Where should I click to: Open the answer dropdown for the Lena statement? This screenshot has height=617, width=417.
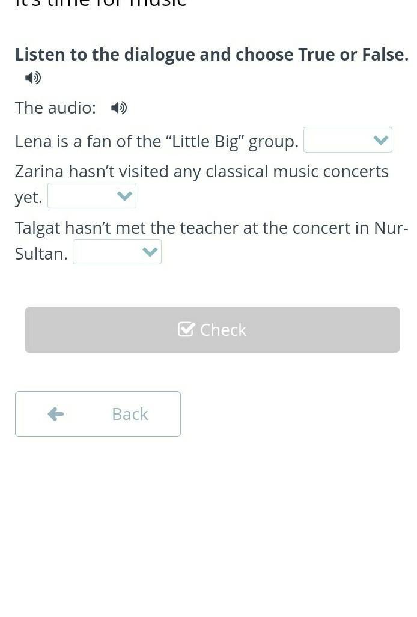[x=348, y=140]
